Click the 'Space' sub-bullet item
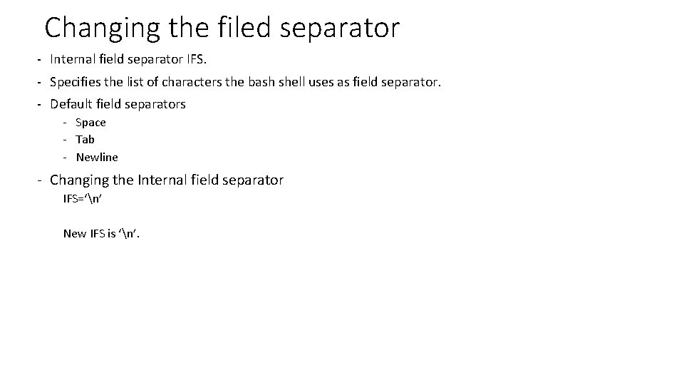 (x=90, y=123)
